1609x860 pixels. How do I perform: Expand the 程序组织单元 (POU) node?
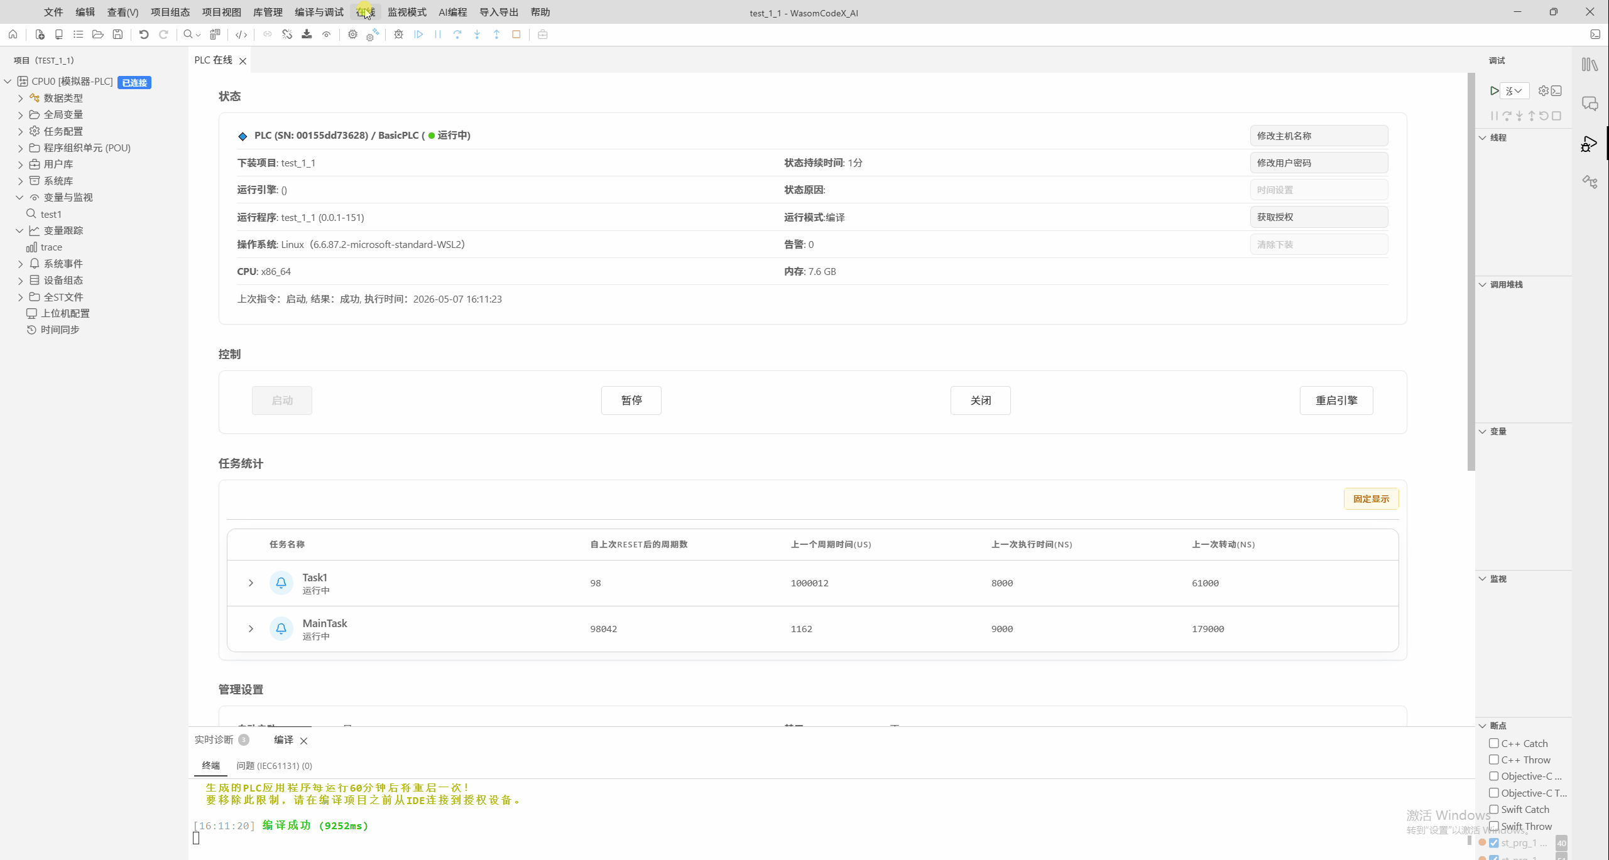pos(20,148)
